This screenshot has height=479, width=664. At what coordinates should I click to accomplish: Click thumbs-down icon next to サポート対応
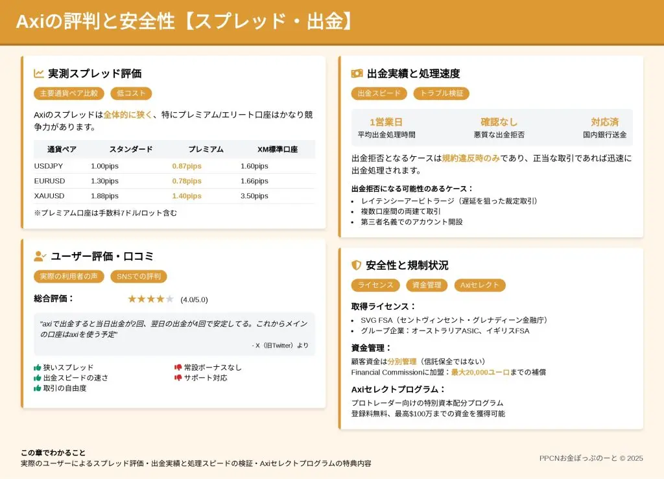[178, 378]
